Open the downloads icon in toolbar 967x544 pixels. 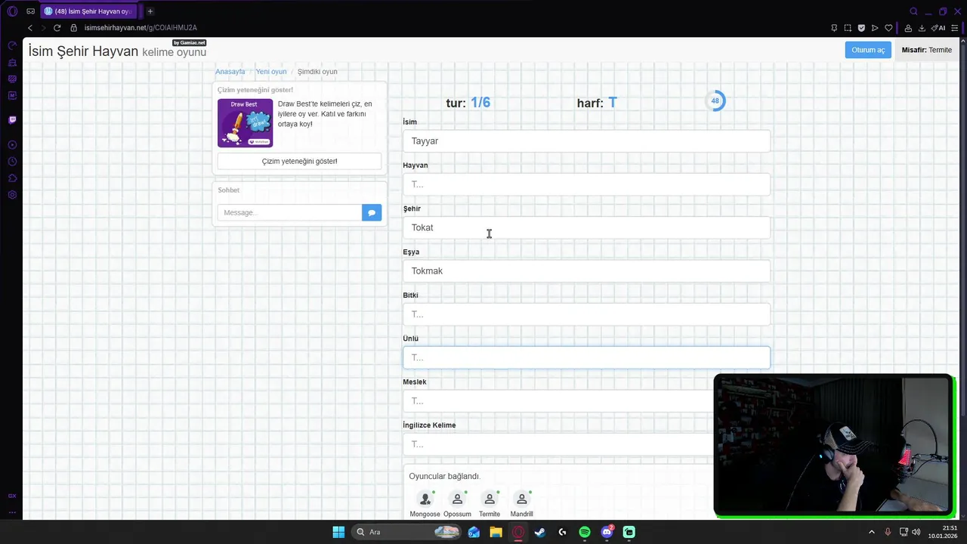(x=922, y=28)
